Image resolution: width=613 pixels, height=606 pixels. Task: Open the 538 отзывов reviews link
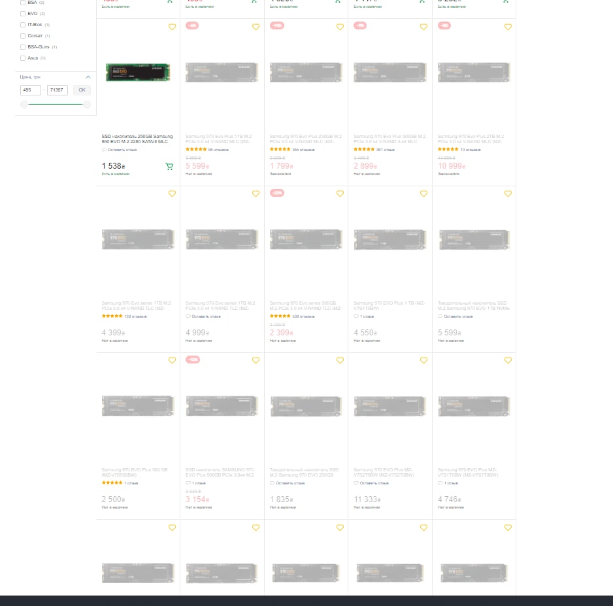point(303,316)
